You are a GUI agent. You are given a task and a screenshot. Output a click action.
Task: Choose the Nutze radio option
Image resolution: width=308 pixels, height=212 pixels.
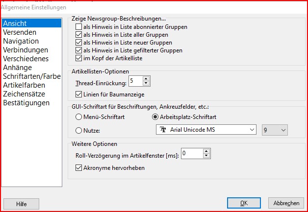click(x=78, y=130)
